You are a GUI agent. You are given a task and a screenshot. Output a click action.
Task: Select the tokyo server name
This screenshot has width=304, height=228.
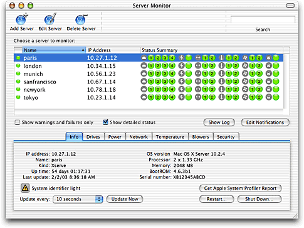tap(31, 97)
